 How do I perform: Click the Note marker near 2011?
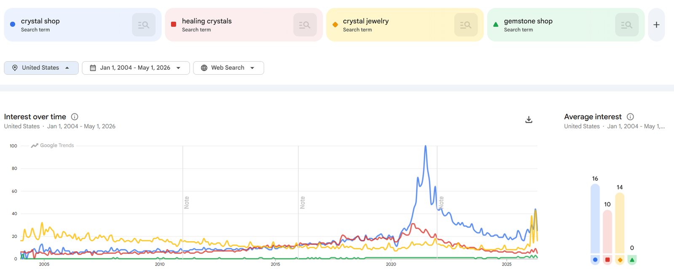pyautogui.click(x=187, y=203)
